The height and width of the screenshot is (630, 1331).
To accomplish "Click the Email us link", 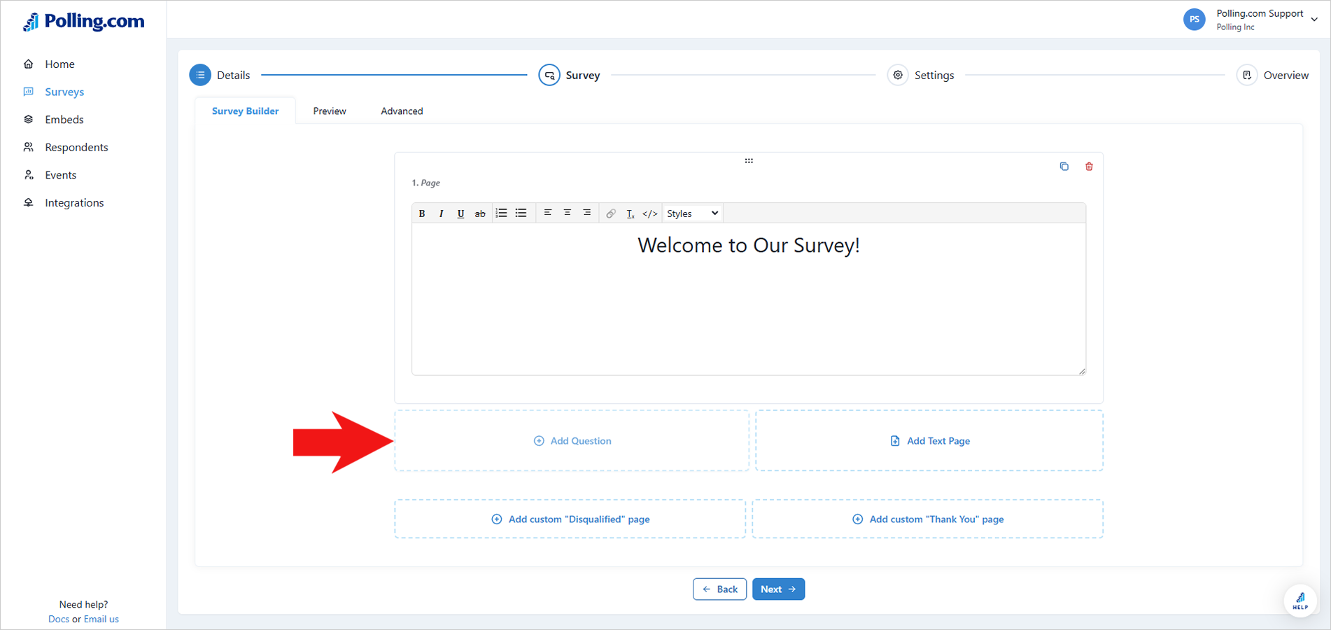I will pos(101,619).
